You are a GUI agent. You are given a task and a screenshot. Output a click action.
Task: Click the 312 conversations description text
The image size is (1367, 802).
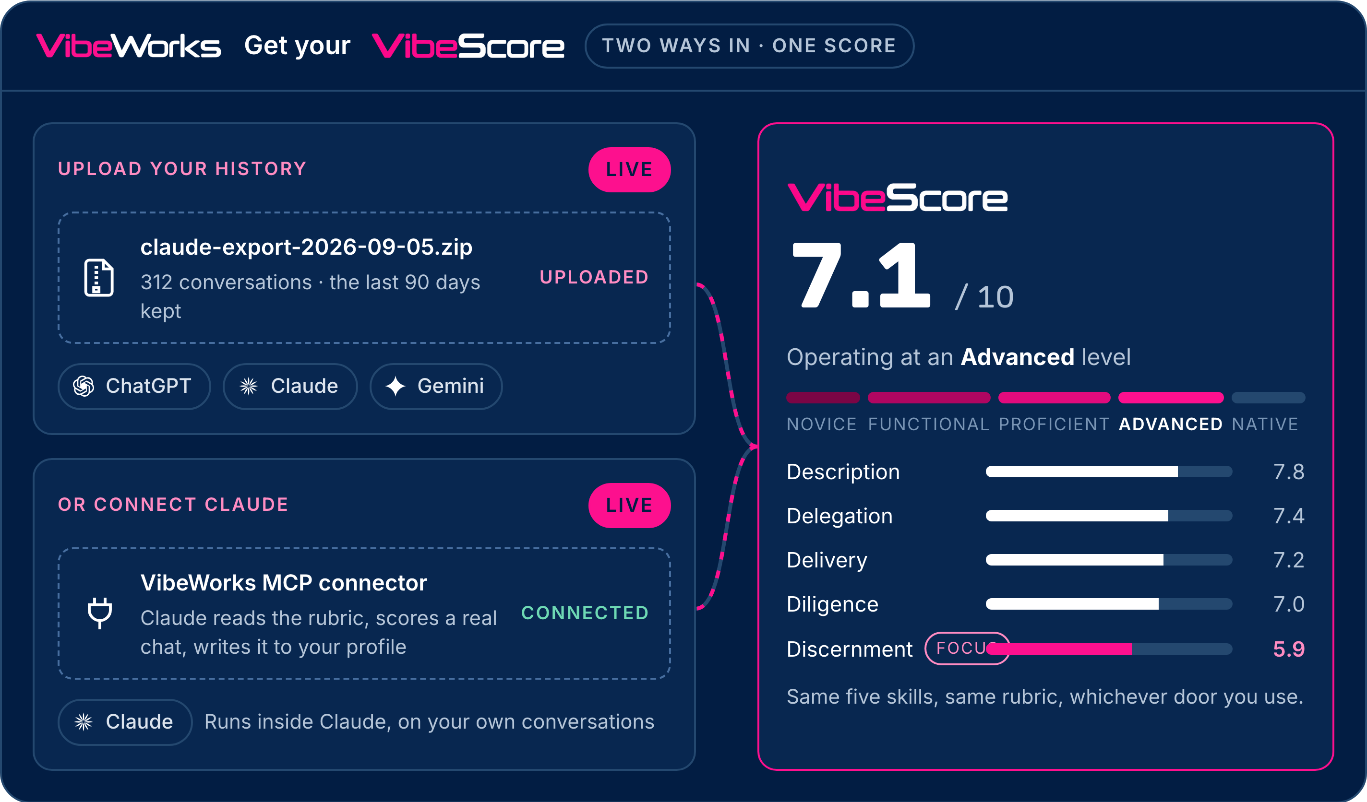310,296
